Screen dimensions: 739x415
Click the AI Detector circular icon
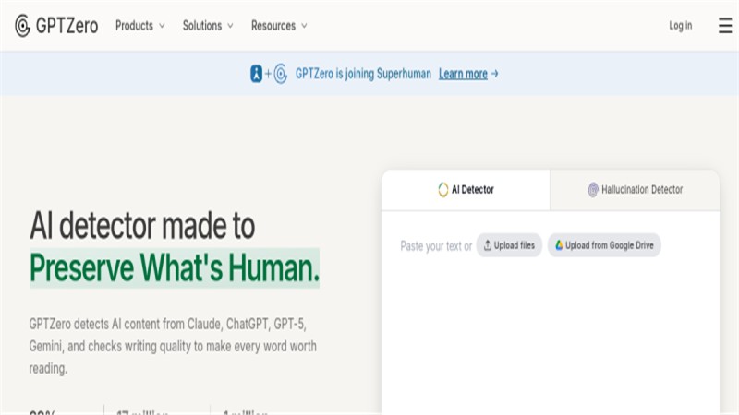pyautogui.click(x=443, y=190)
